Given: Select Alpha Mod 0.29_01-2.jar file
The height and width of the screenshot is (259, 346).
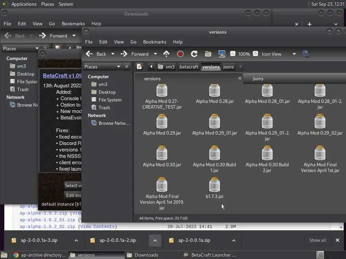Looking at the screenshot, I should point(267,127).
